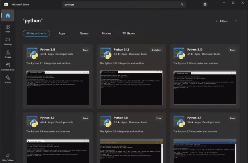Click the search box containing python
The height and width of the screenshot is (163, 248).
124,5
